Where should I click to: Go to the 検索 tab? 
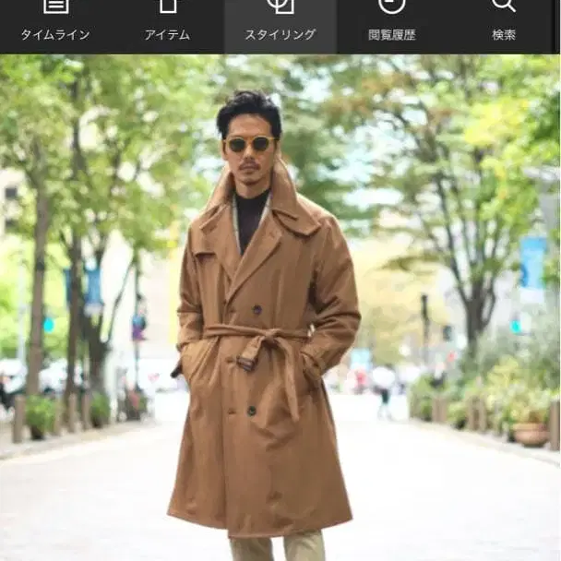point(504,26)
